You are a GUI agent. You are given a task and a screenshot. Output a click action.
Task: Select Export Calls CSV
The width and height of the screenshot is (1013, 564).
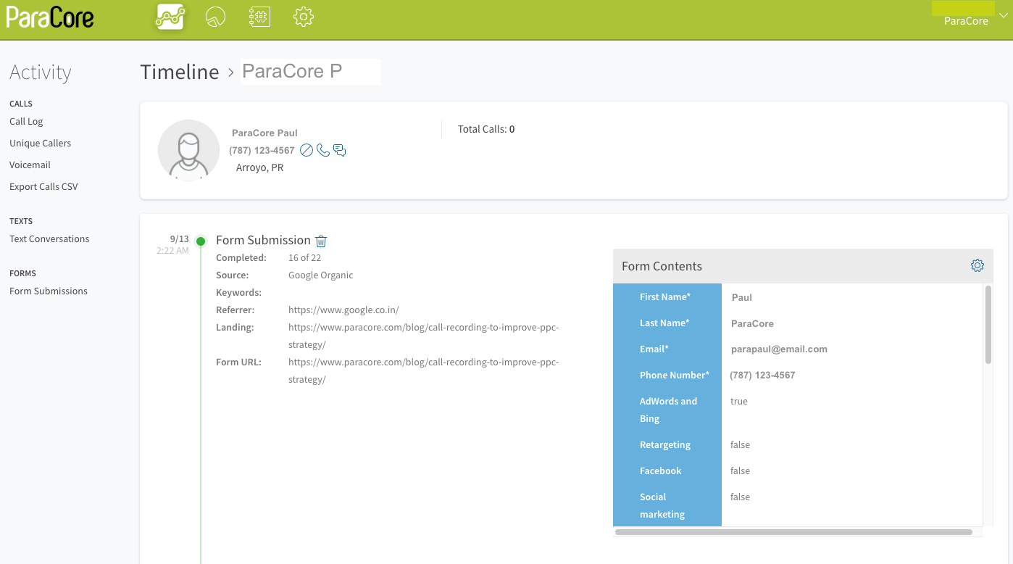point(43,187)
